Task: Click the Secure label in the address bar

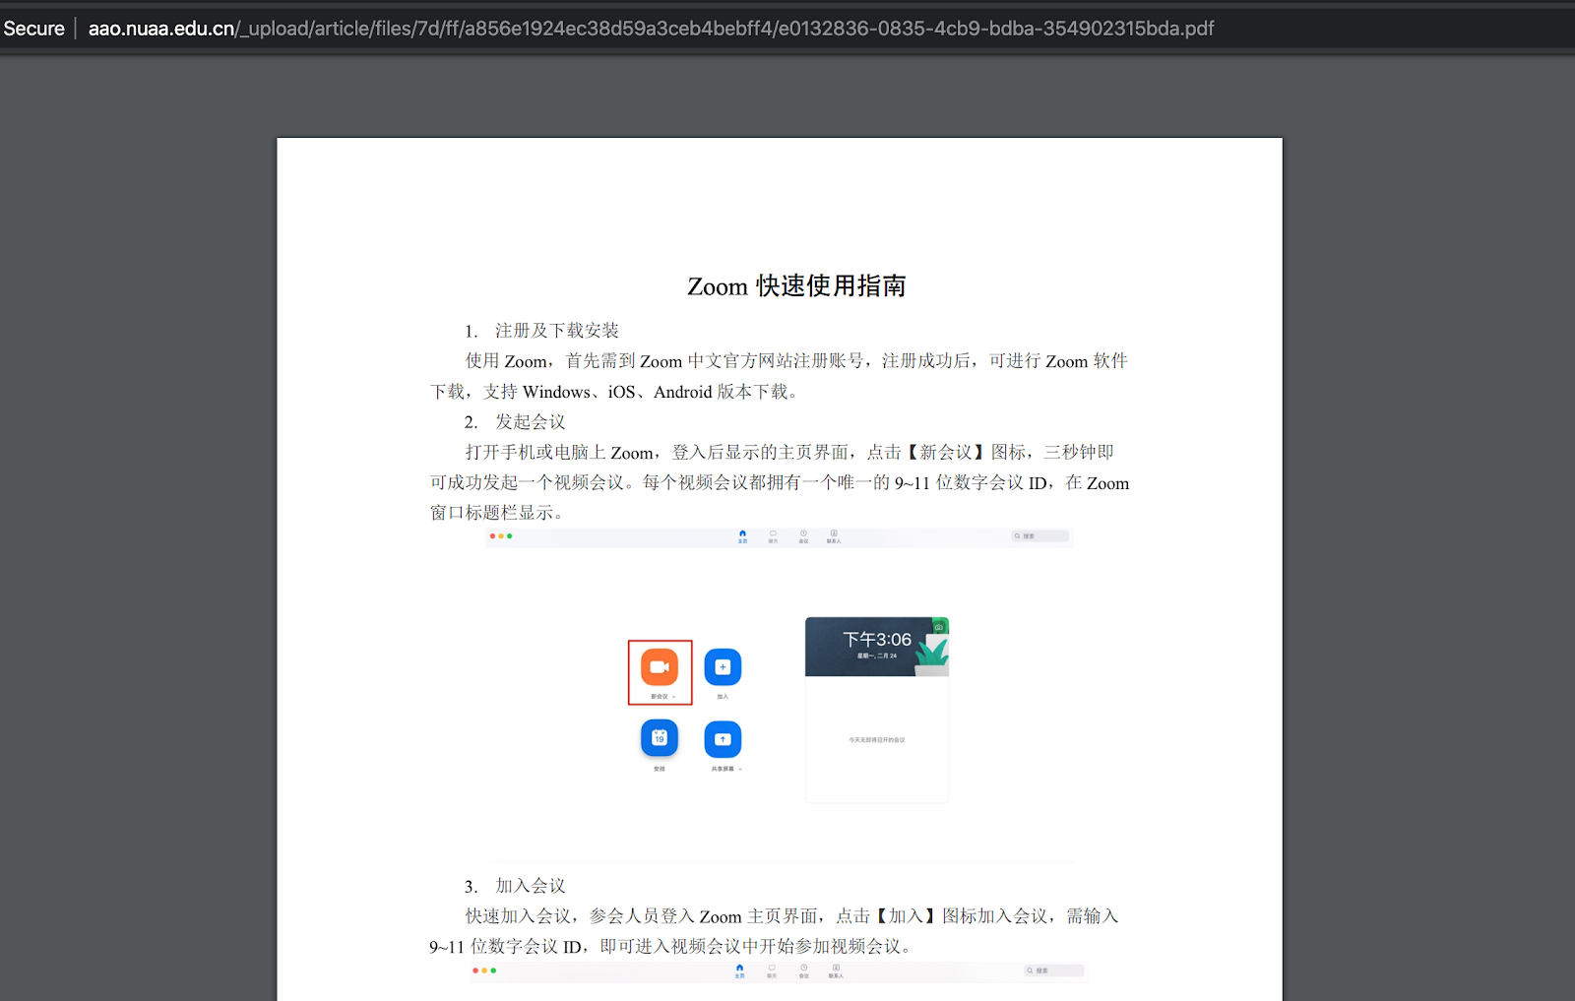Action: point(33,29)
